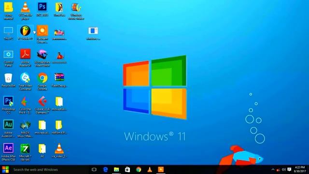Viewport: 309px width, 174px height.
Task: Open the icon between DSC file and Movie Maker
Action: coord(59,9)
